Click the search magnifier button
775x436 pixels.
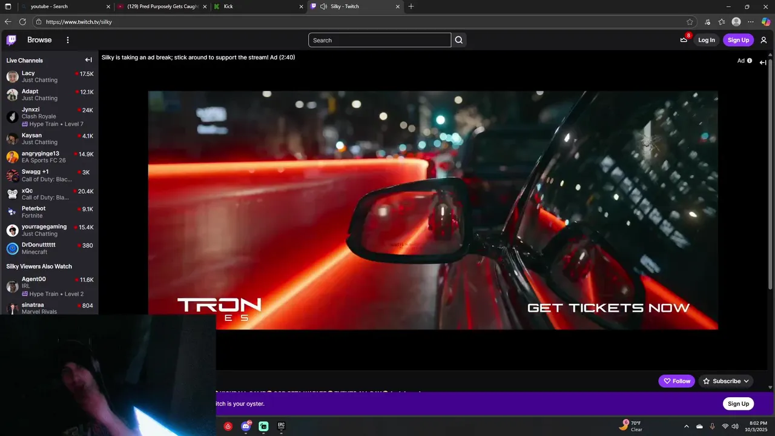459,40
